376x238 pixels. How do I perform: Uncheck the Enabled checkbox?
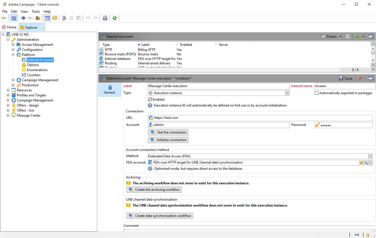click(150, 99)
